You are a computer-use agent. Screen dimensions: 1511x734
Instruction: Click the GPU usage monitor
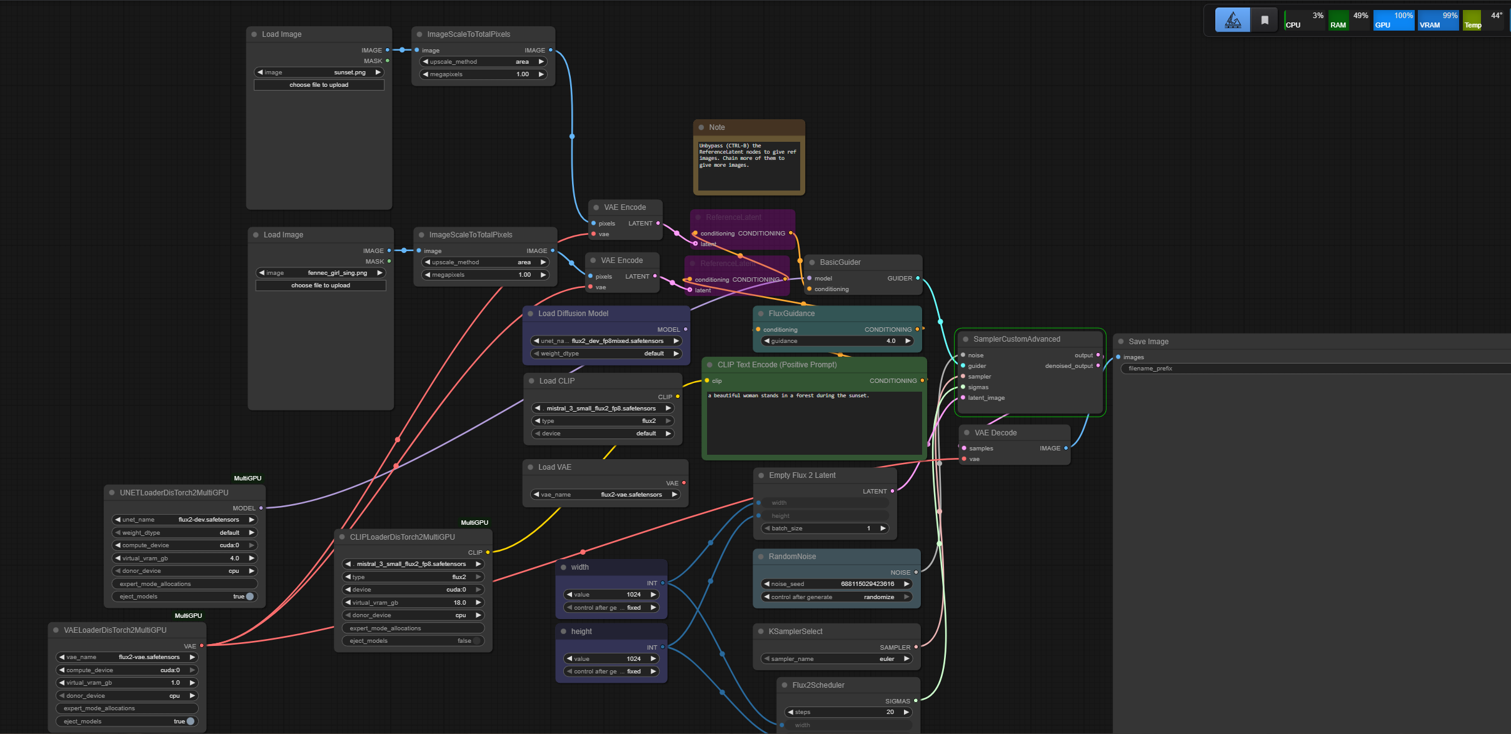[1393, 20]
